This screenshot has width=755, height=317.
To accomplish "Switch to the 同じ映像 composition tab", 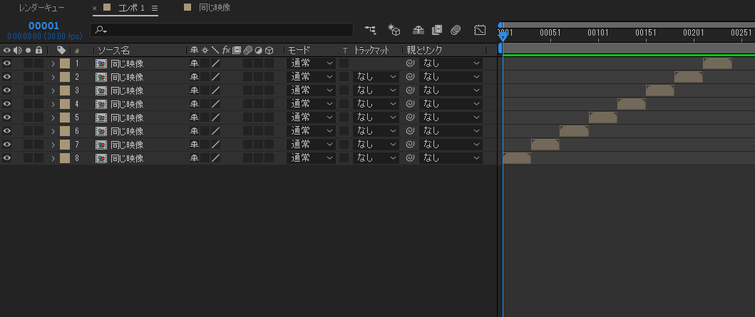I will pos(214,8).
